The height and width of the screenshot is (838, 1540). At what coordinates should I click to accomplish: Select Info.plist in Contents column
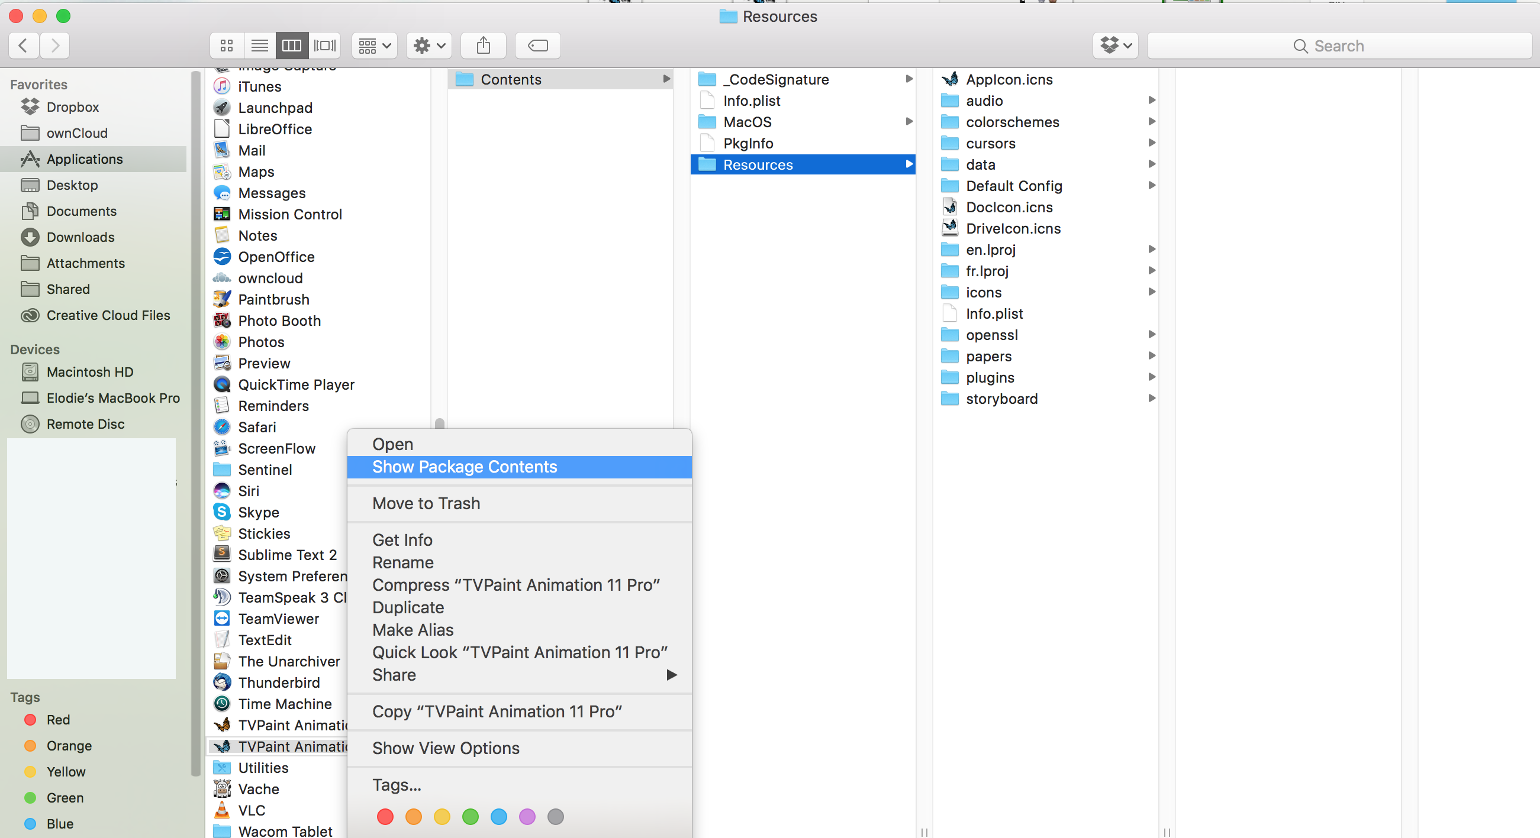803,101
